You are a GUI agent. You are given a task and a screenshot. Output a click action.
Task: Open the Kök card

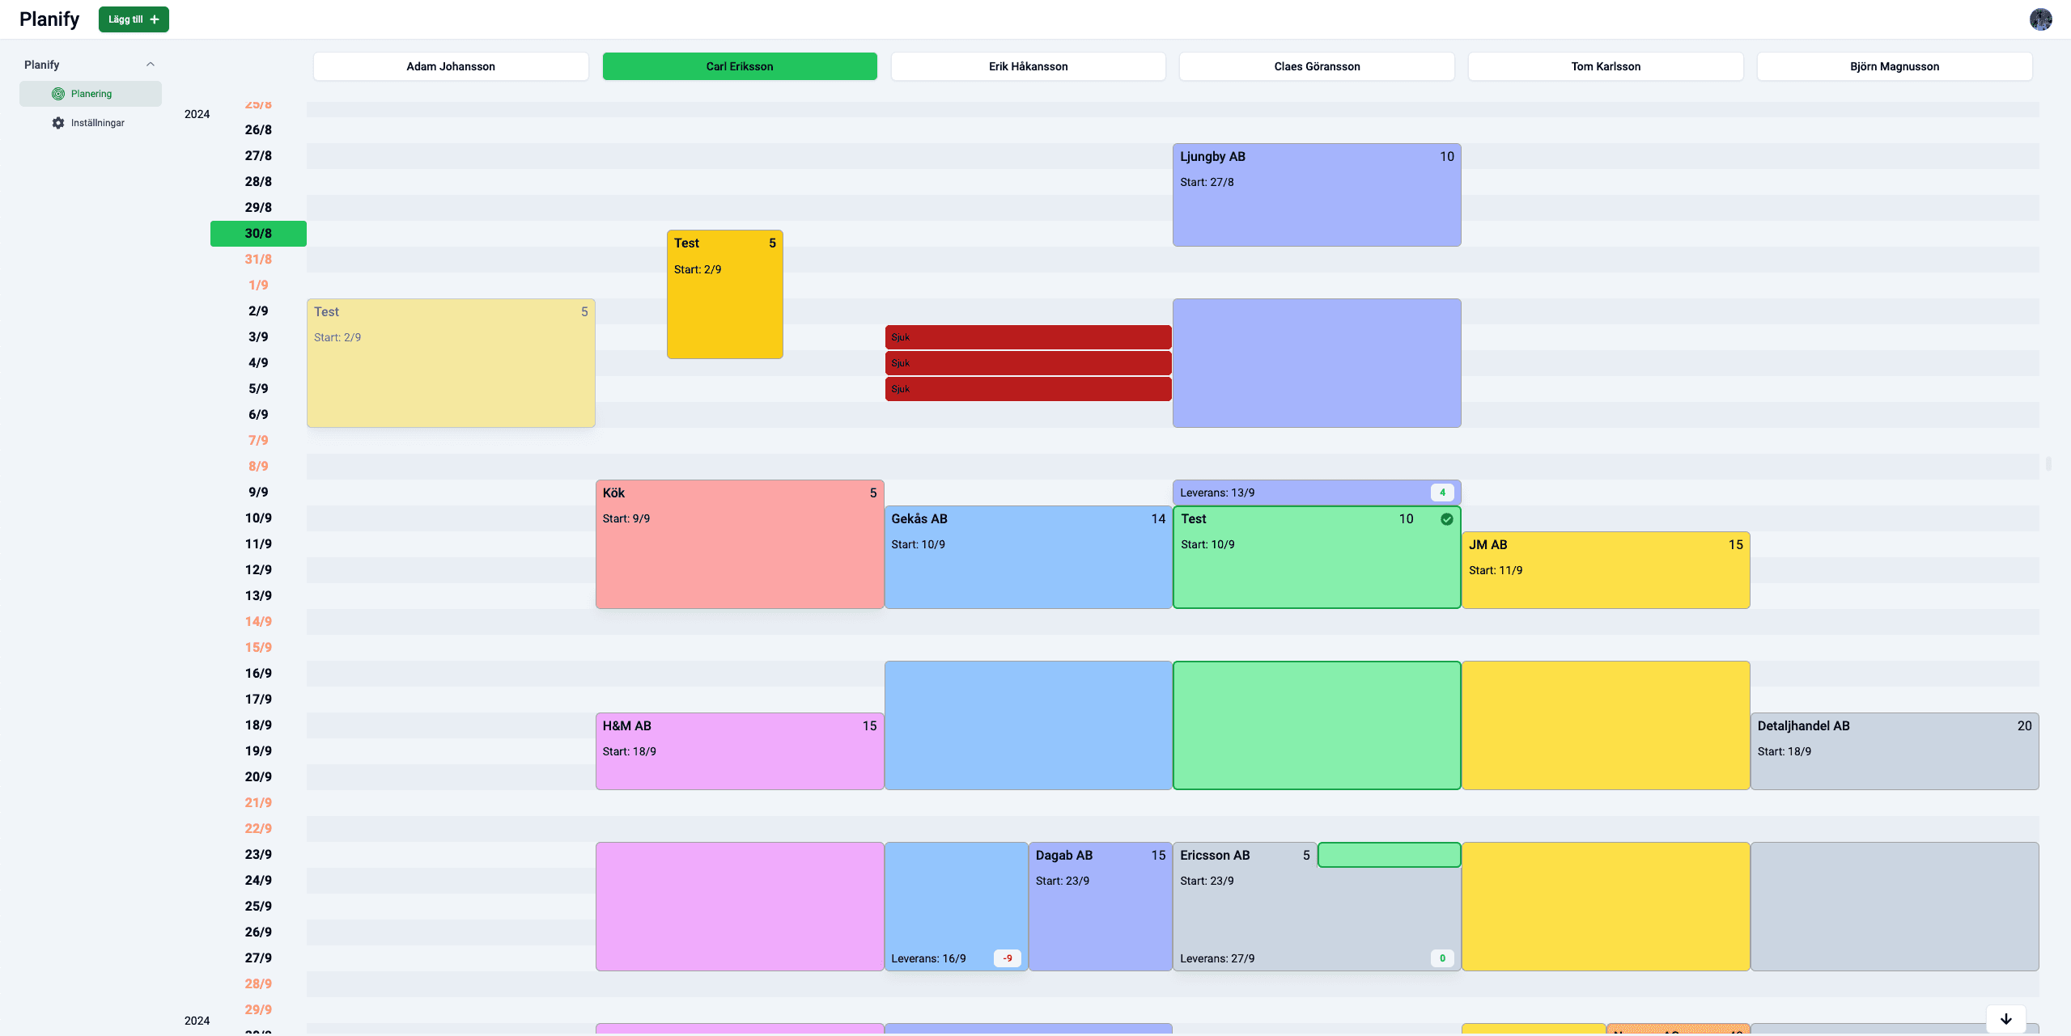click(740, 544)
